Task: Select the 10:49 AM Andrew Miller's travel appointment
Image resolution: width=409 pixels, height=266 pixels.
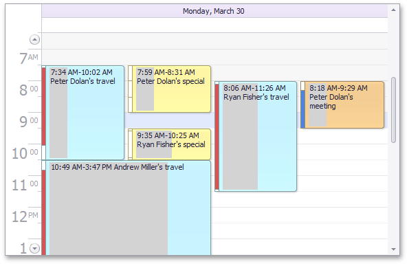Action: click(x=126, y=208)
